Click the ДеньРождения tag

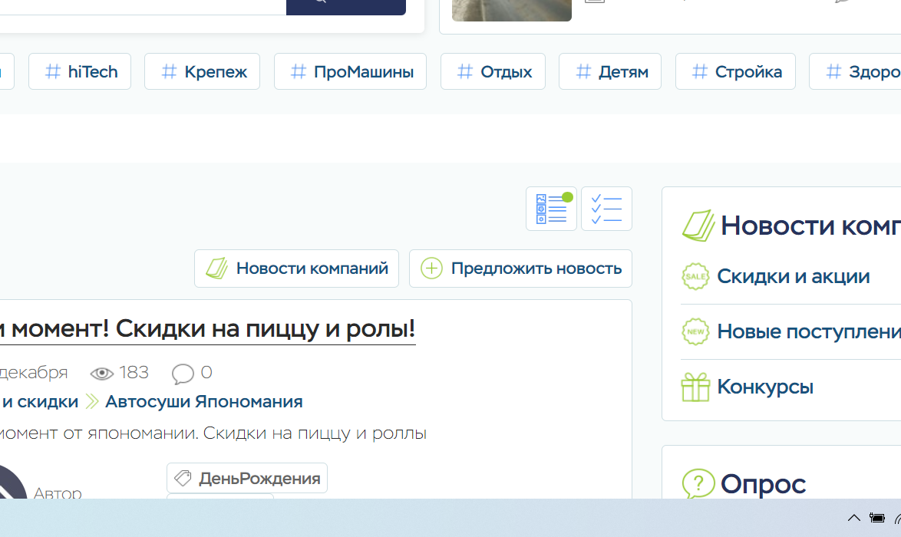(247, 478)
